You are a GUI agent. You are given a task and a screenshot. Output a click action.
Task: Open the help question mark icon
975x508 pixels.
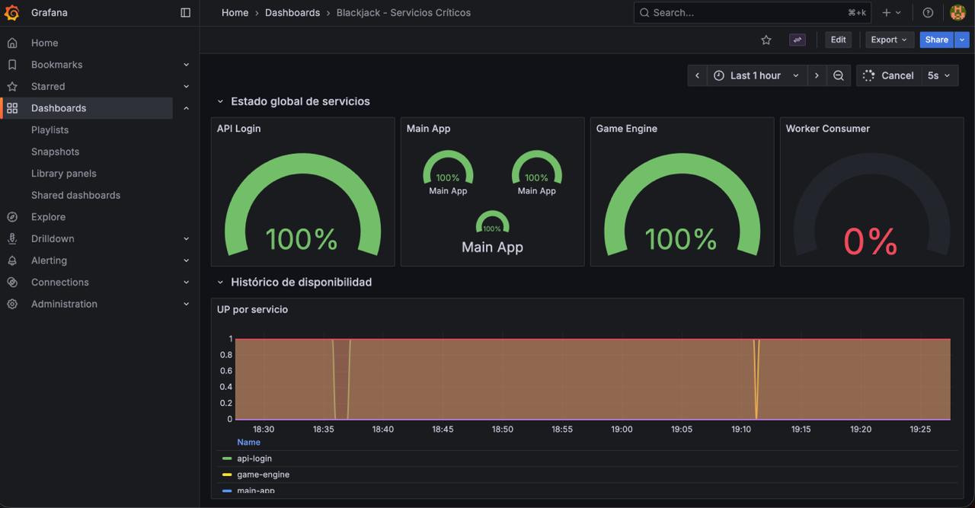point(928,12)
